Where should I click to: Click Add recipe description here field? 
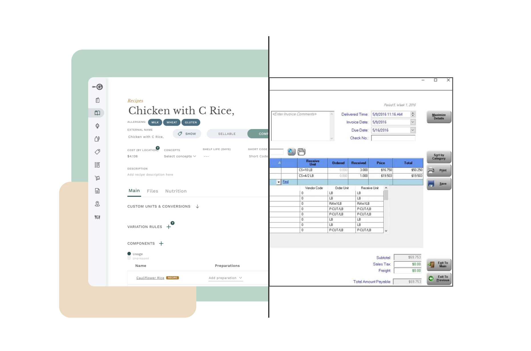(150, 175)
